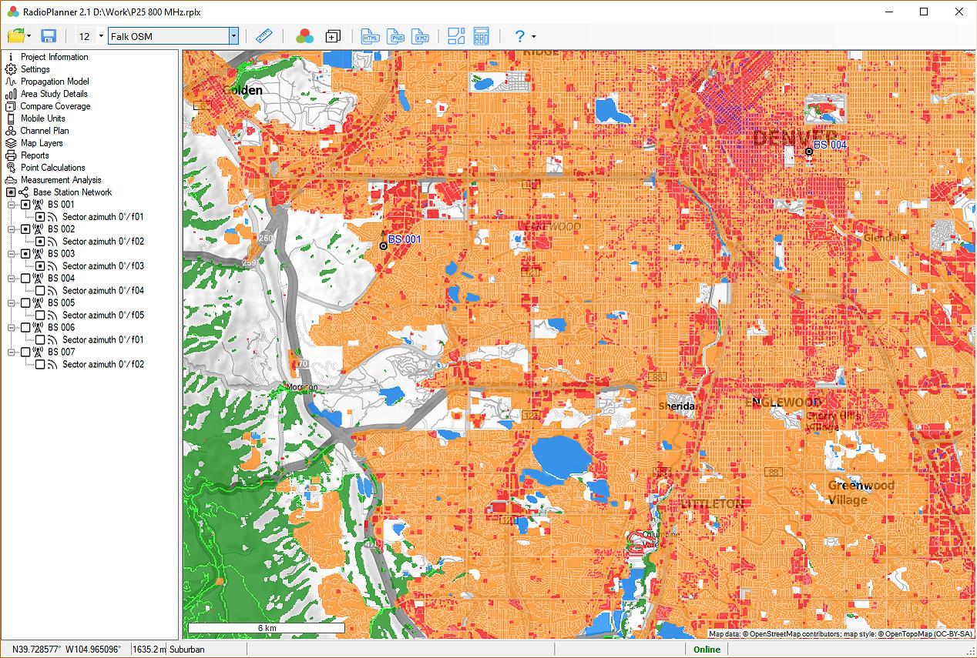Open Propagation Model in the sidebar
Screen dimensions: 977x658
(x=55, y=82)
